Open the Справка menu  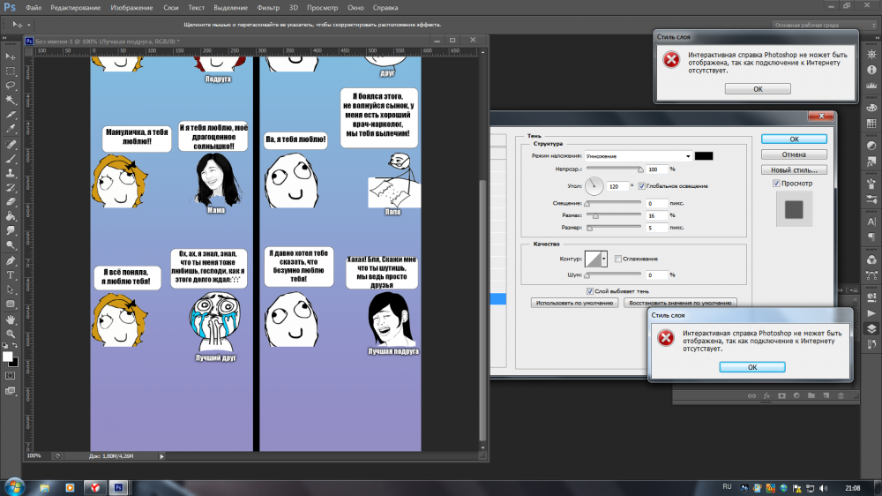click(385, 8)
